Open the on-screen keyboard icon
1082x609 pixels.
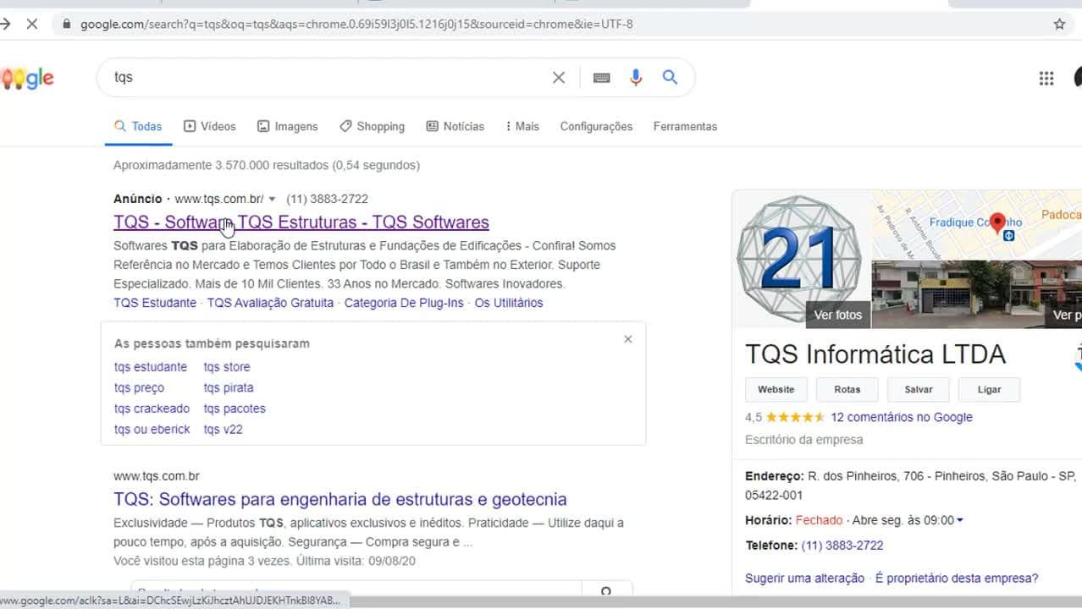(602, 78)
